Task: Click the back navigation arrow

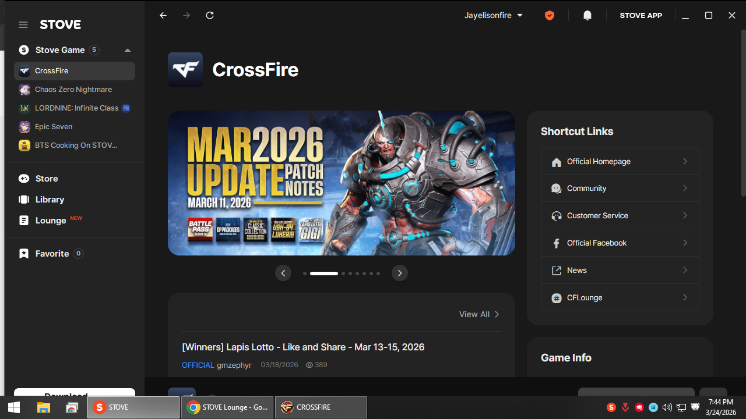Action: pyautogui.click(x=163, y=16)
